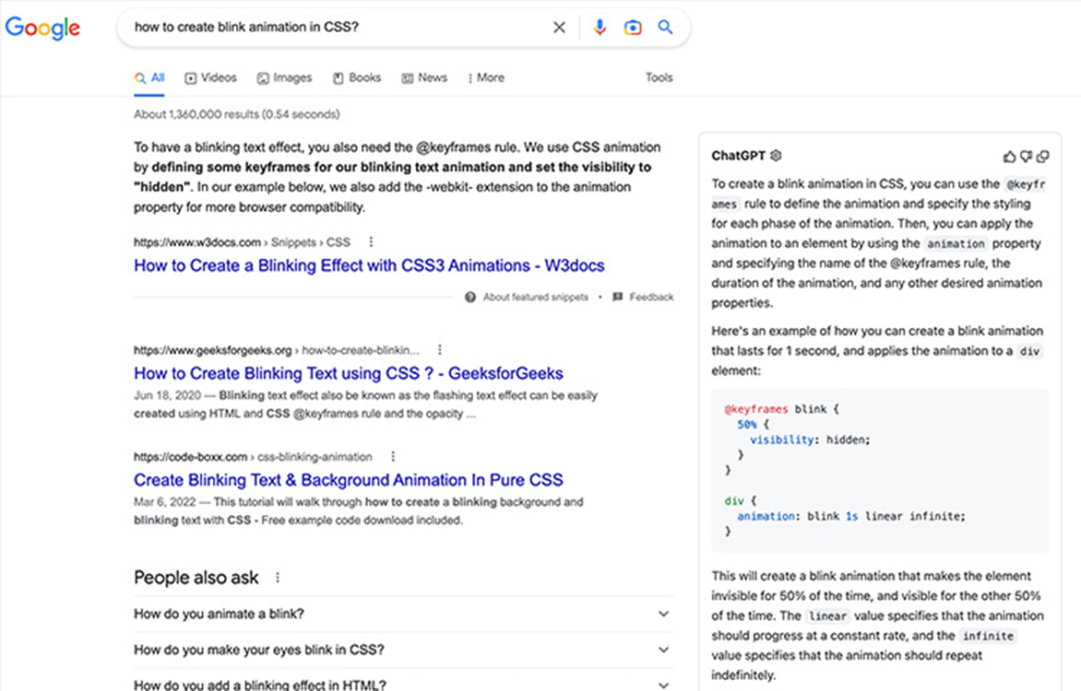Open the More search categories menu

click(x=485, y=77)
